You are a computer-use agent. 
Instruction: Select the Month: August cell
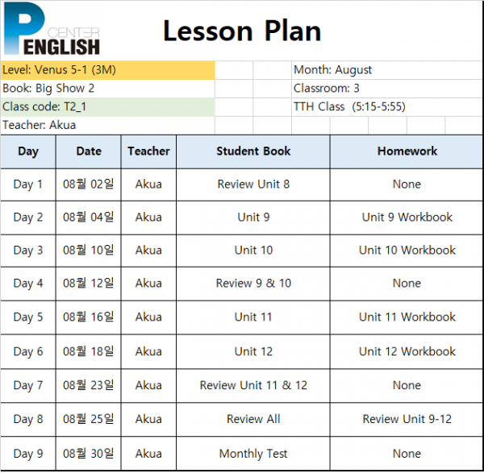tap(387, 70)
